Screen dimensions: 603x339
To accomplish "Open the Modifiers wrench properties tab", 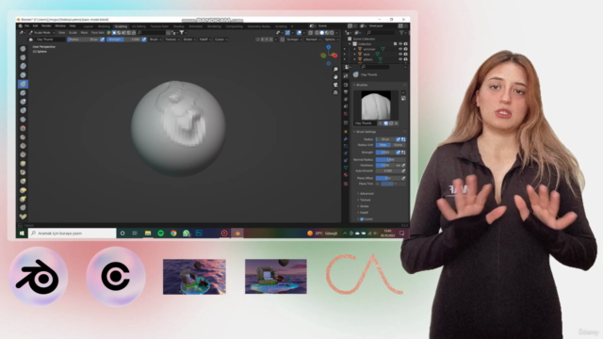I will coord(346,138).
